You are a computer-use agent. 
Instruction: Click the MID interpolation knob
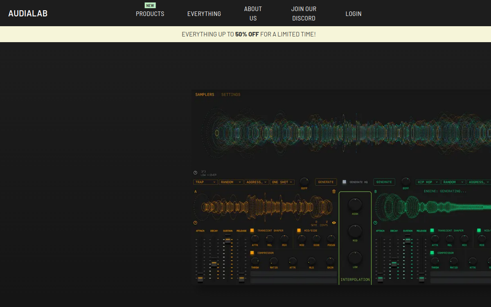point(355,231)
